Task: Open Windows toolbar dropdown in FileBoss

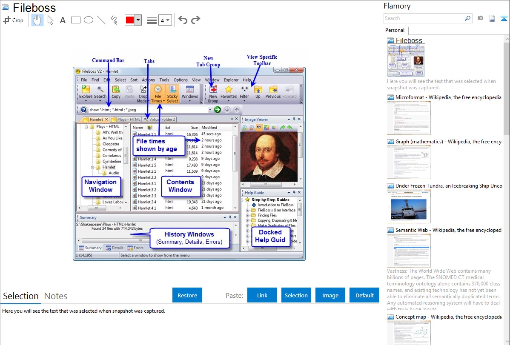Action: tap(189, 93)
